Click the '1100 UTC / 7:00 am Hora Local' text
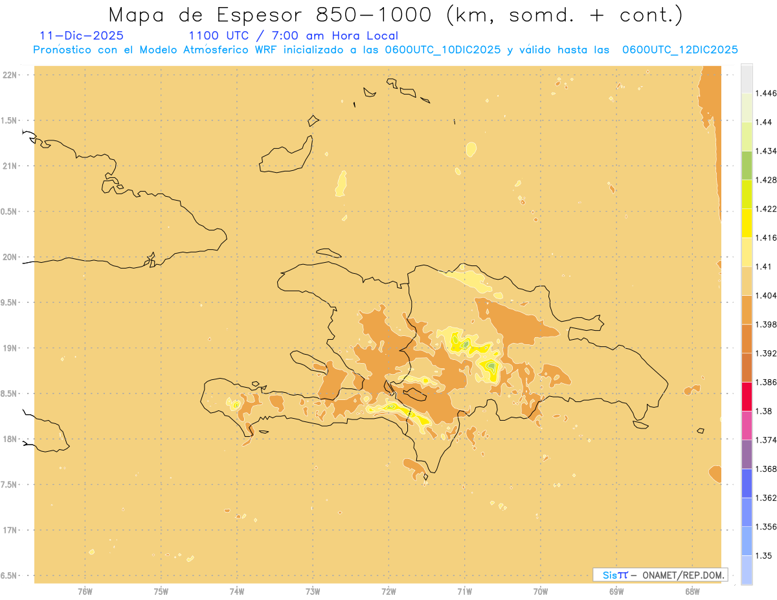This screenshot has width=777, height=600. click(x=293, y=36)
